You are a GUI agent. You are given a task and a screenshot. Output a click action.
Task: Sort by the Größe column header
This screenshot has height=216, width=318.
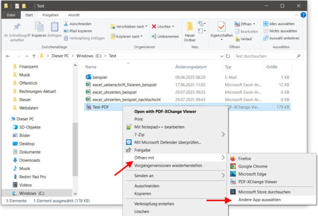coord(272,67)
